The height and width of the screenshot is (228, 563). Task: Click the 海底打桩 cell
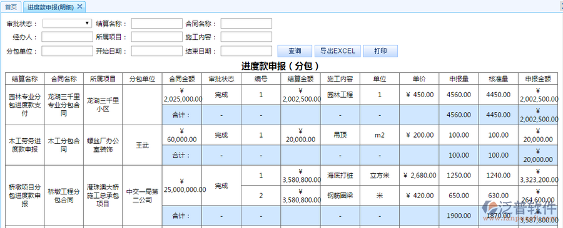(340, 176)
